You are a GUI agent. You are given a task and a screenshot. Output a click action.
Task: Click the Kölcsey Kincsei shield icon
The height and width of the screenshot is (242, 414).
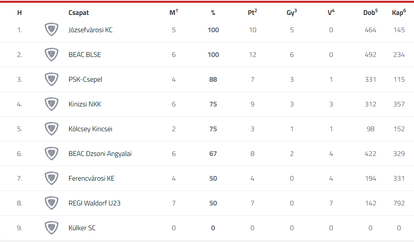click(52, 128)
